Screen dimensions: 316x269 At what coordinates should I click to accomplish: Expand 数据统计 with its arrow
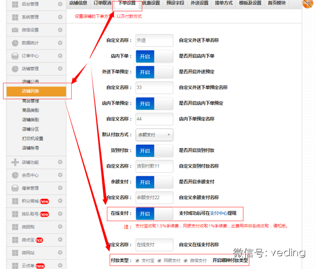coord(60,43)
